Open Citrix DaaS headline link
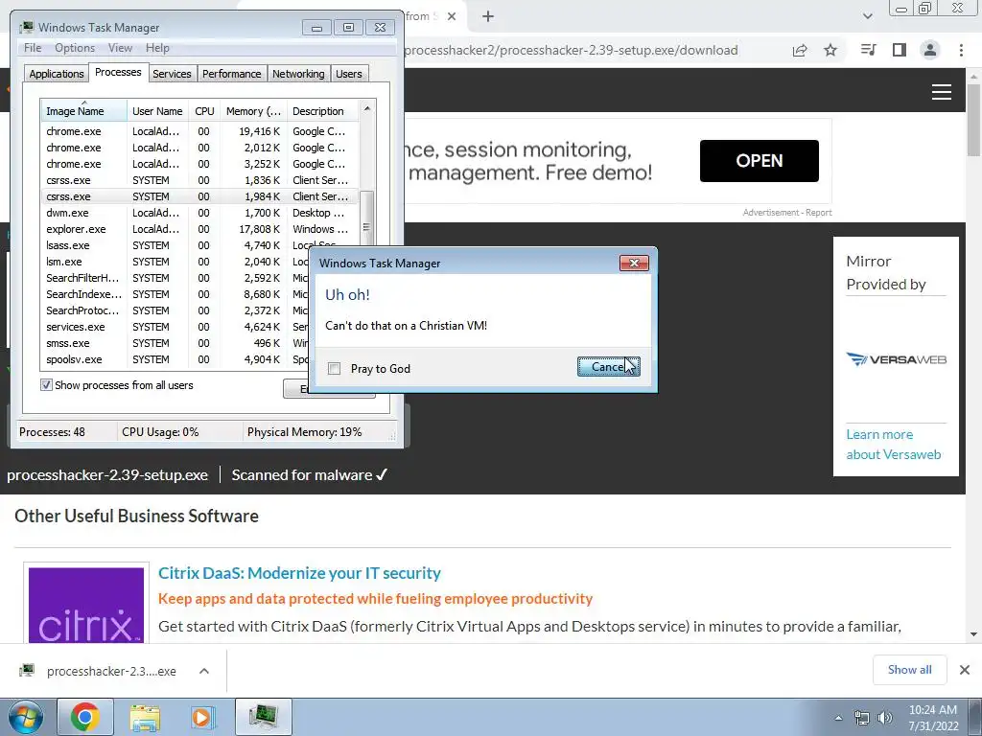The image size is (982, 736). pos(299,573)
